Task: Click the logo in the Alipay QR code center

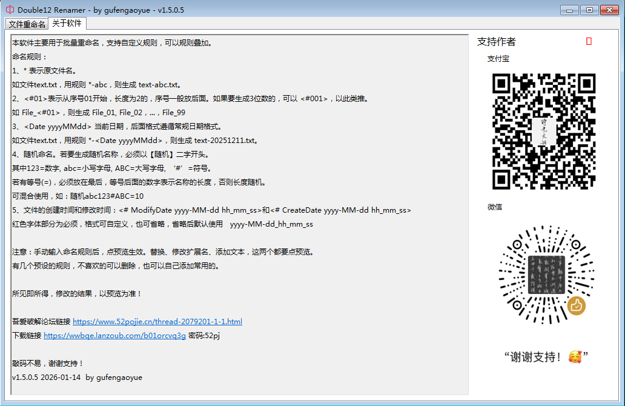Action: [543, 131]
